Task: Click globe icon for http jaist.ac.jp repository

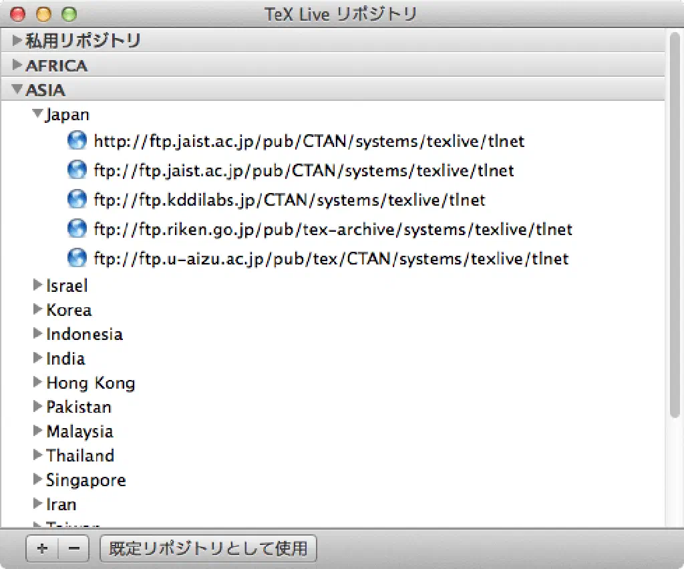Action: pyautogui.click(x=77, y=141)
